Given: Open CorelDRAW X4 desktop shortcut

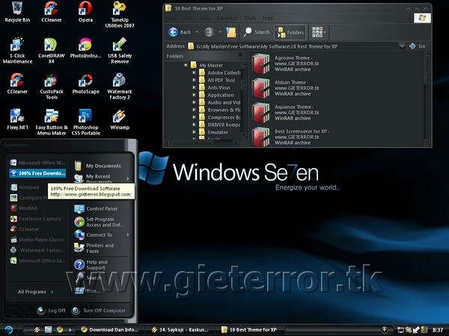Looking at the screenshot, I should coord(51,51).
